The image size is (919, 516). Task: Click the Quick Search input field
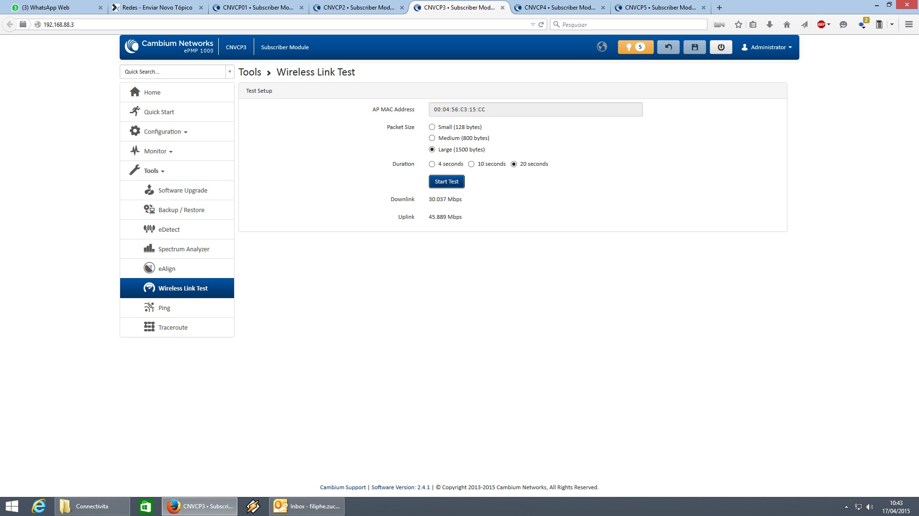tap(172, 72)
